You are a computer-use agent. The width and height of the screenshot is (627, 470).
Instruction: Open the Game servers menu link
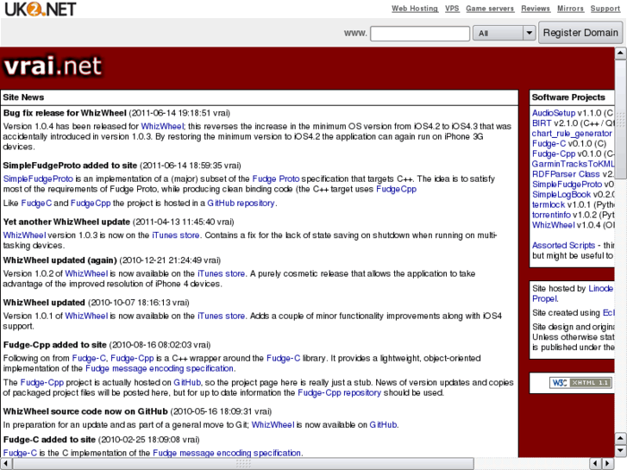click(490, 9)
